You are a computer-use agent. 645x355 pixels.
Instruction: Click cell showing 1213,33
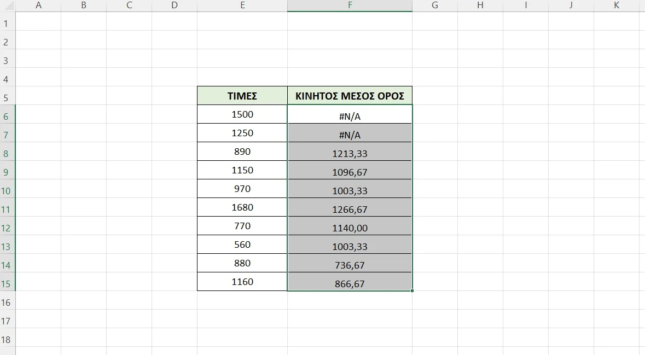click(x=350, y=154)
